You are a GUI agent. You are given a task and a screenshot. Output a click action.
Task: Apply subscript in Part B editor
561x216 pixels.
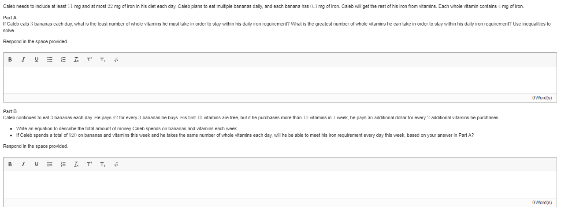(103, 164)
